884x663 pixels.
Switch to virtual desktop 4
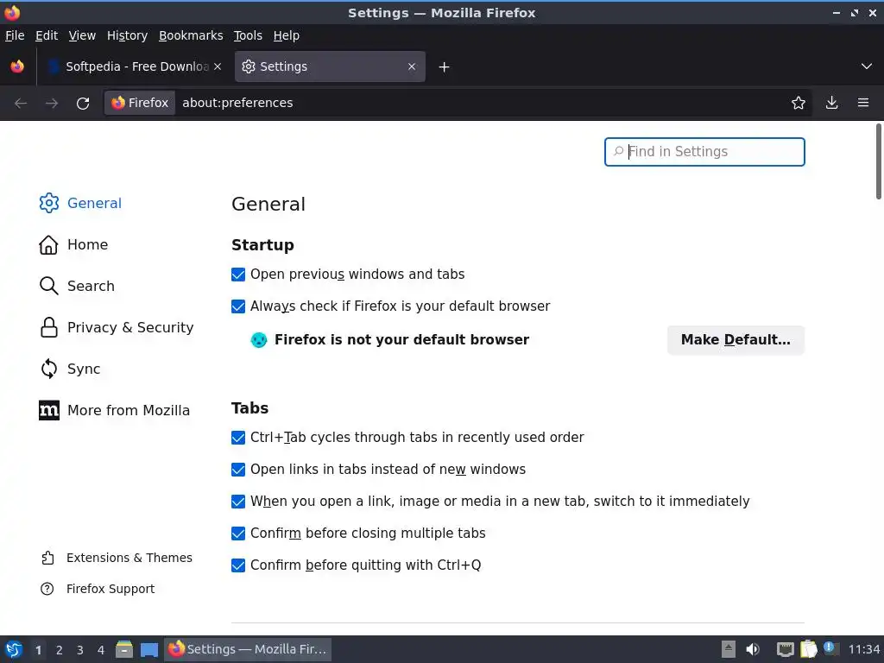tap(101, 650)
